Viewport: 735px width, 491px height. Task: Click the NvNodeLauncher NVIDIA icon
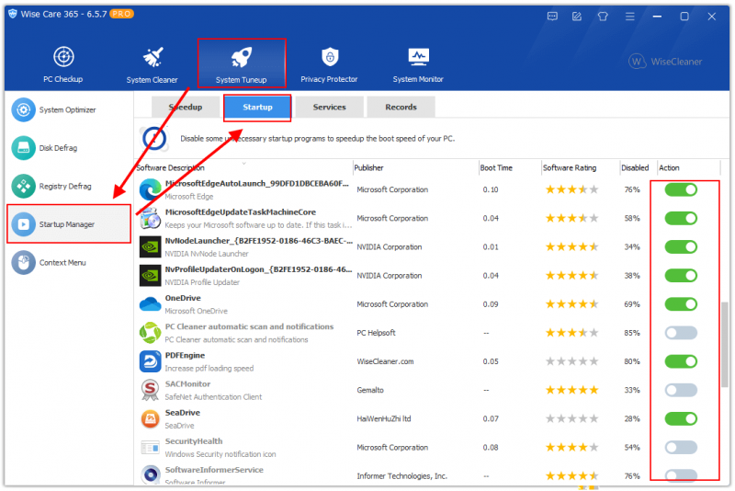(x=151, y=246)
